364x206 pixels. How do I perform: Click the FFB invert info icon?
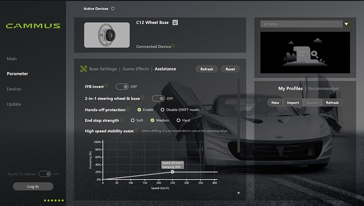[106, 85]
